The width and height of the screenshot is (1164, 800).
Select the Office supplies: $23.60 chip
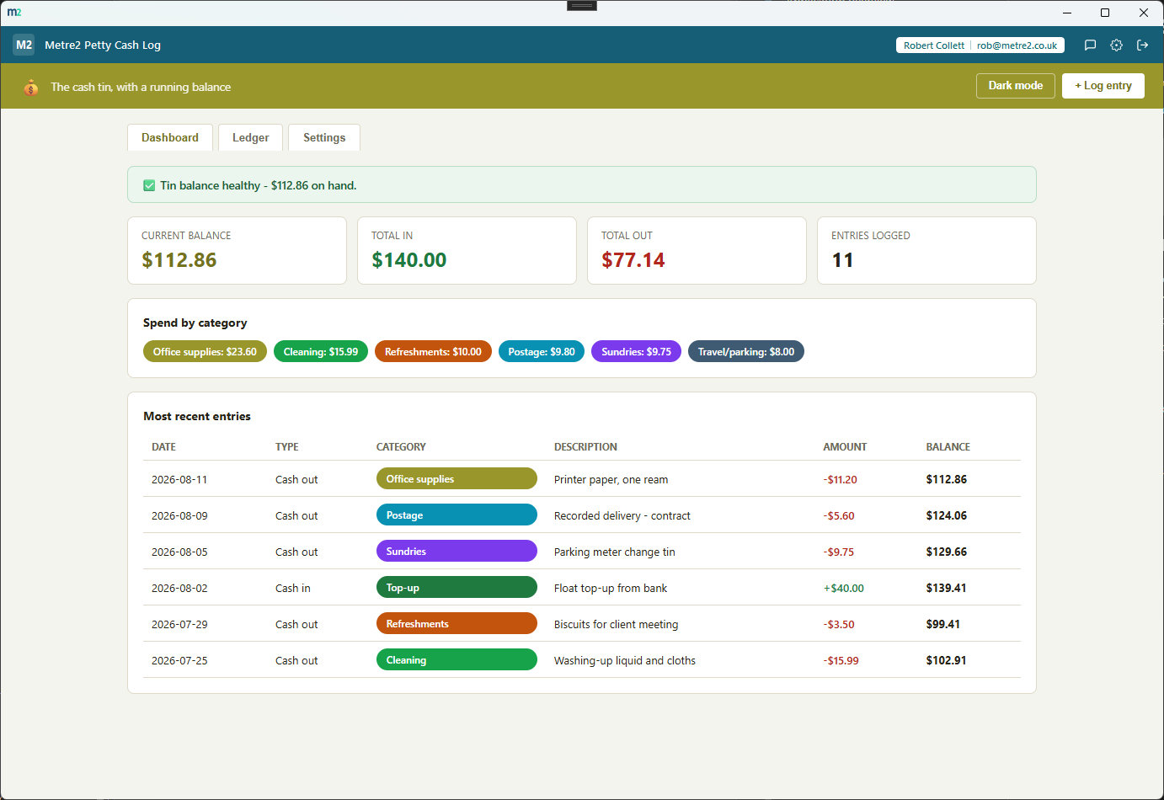pos(205,352)
